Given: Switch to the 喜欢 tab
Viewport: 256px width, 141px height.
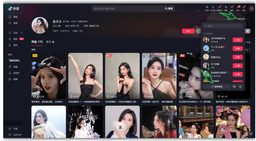Looking at the screenshot, I should tap(50, 42).
